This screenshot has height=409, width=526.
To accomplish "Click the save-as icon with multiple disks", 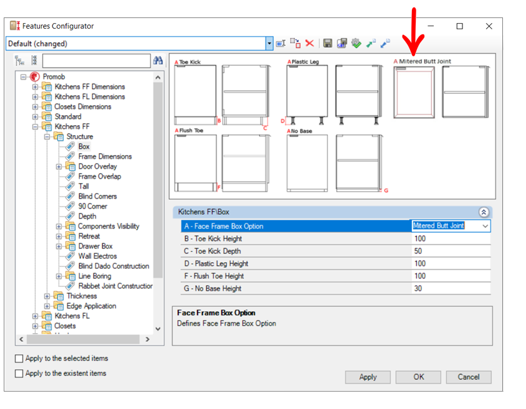I will tap(342, 44).
